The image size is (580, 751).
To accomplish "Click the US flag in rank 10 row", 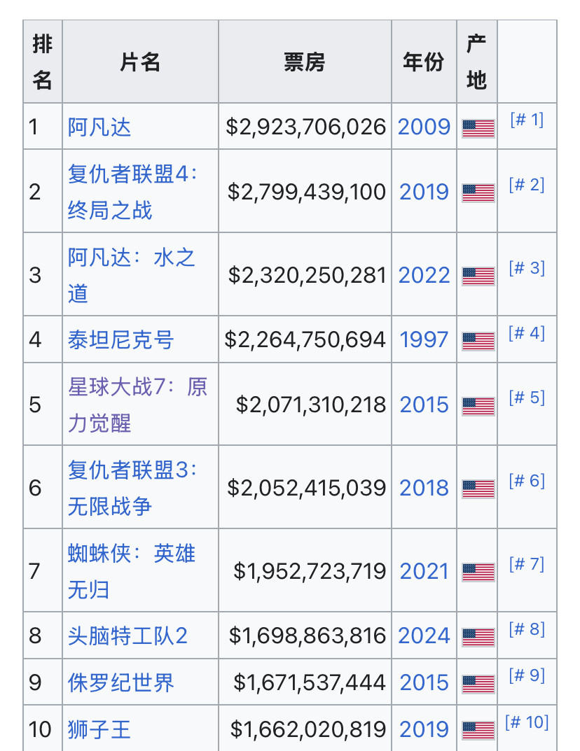I will [478, 731].
